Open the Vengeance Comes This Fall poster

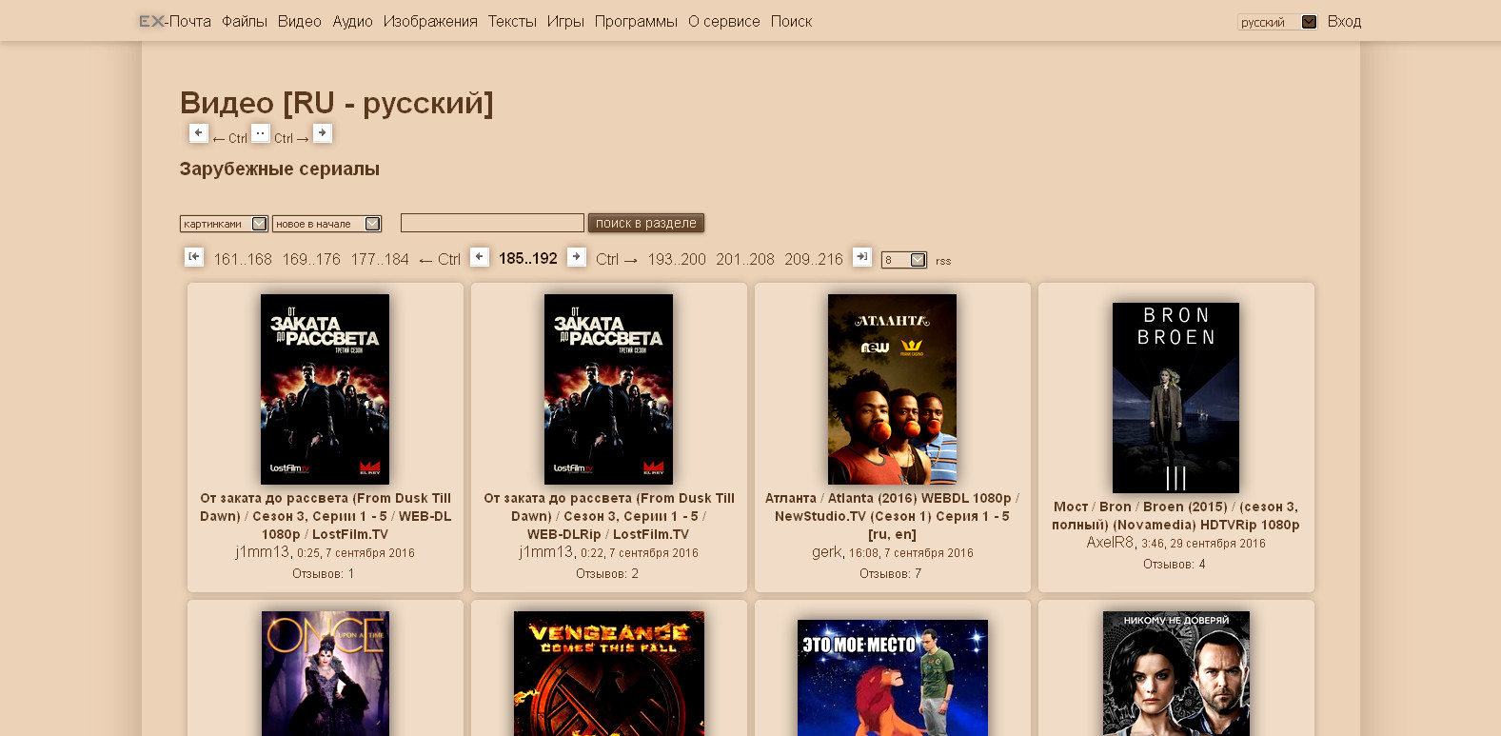[609, 673]
